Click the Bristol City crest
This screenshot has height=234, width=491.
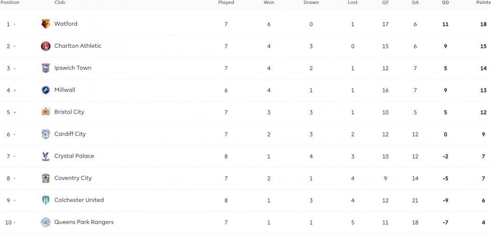46,112
